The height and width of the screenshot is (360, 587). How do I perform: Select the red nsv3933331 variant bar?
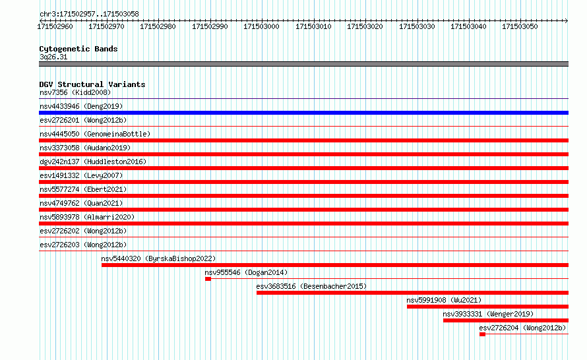[x=506, y=320]
